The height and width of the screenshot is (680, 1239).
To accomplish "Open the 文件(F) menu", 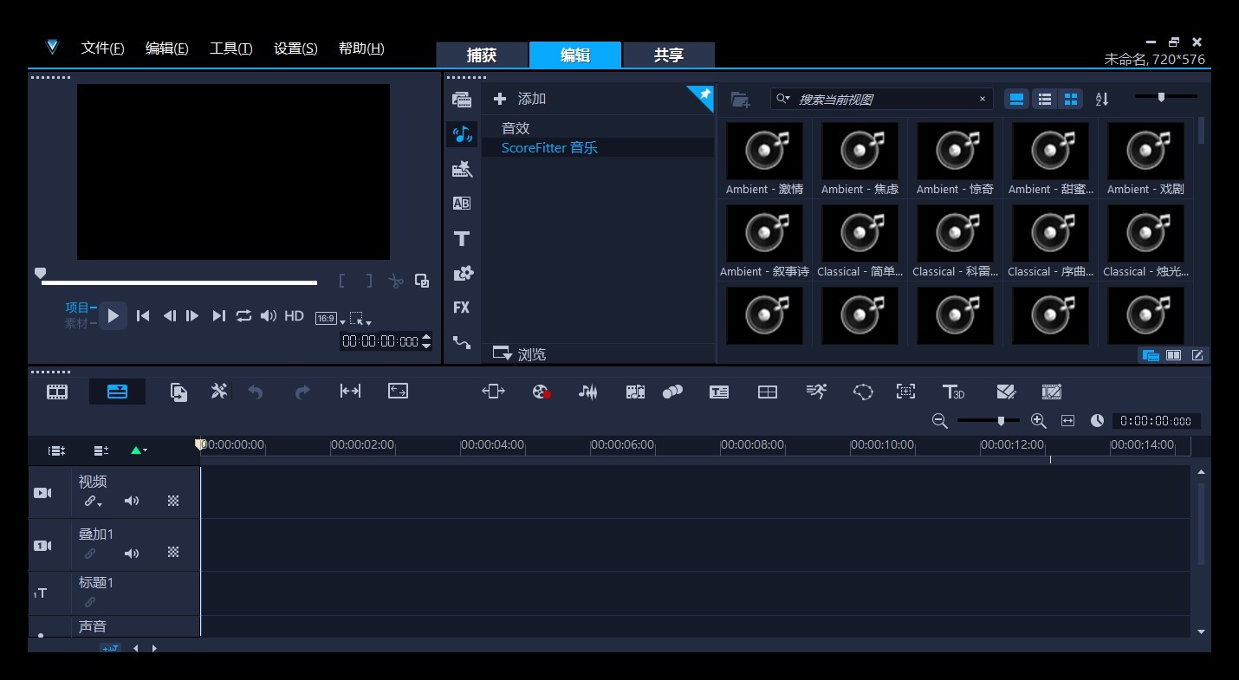I will pyautogui.click(x=102, y=49).
